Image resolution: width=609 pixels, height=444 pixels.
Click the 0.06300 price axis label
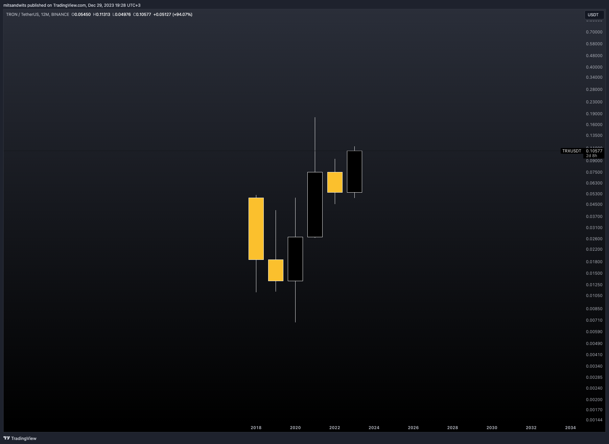pos(594,183)
